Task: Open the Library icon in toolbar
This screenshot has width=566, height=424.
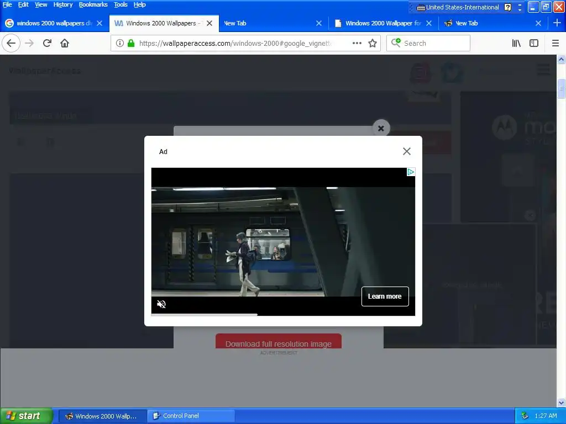Action: tap(516, 43)
